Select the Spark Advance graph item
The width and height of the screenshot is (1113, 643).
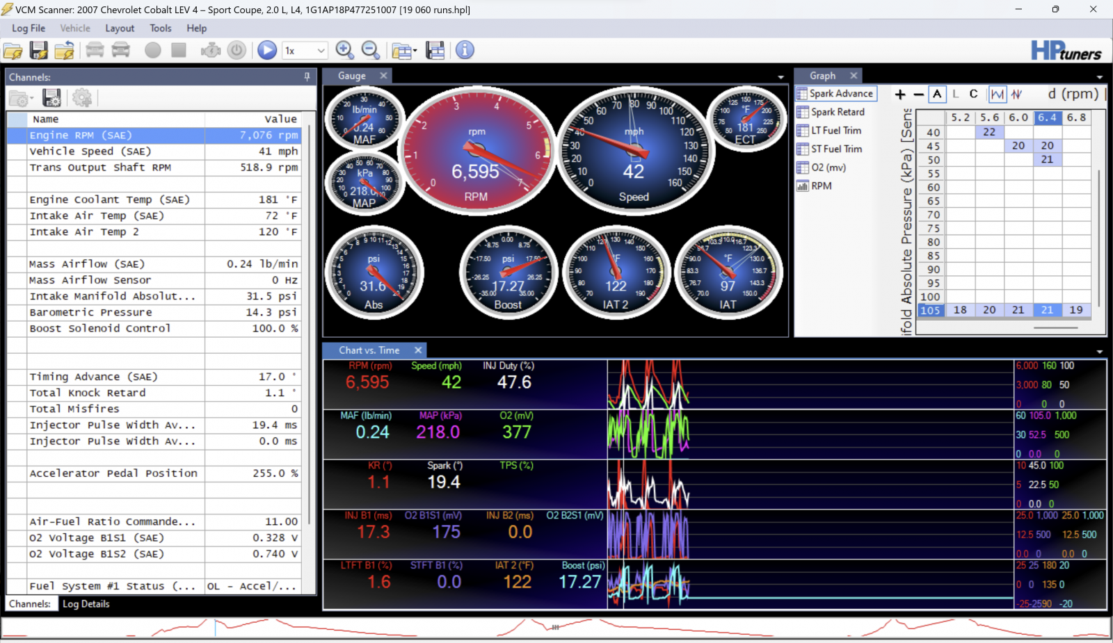835,93
